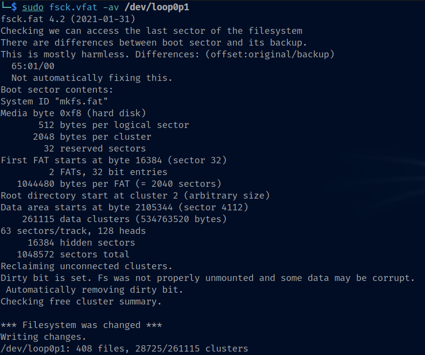Click the final 408 files summary line
Image resolution: width=425 pixels, height=355 pixels.
(124, 349)
